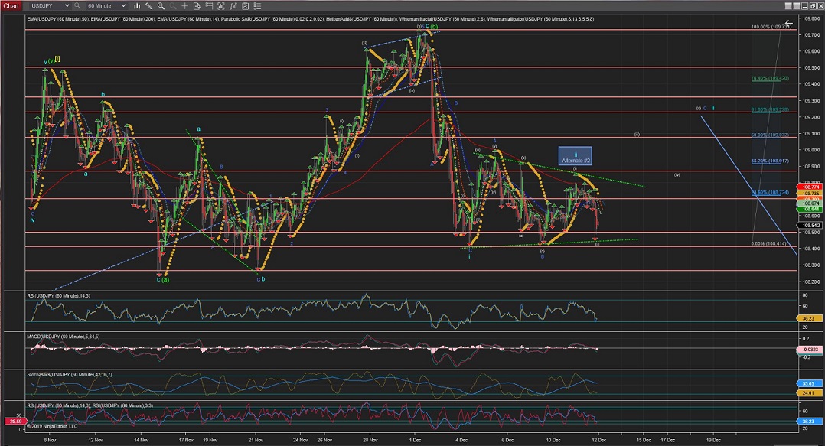Click the second grey square button top-right
825x446 pixels.
click(x=797, y=6)
